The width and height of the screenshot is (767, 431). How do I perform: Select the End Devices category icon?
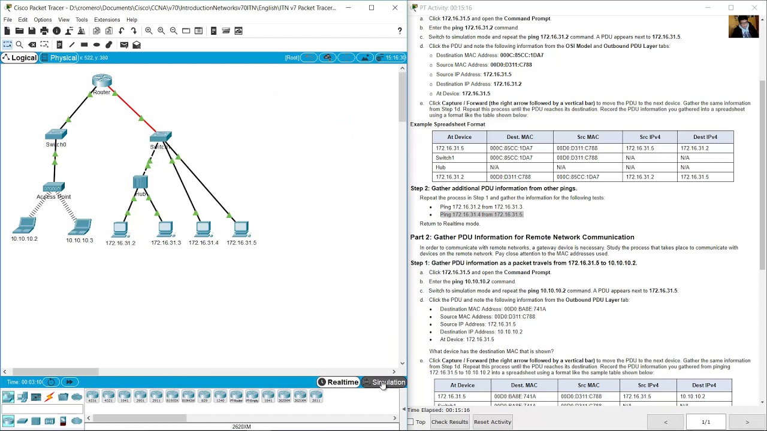(22, 396)
